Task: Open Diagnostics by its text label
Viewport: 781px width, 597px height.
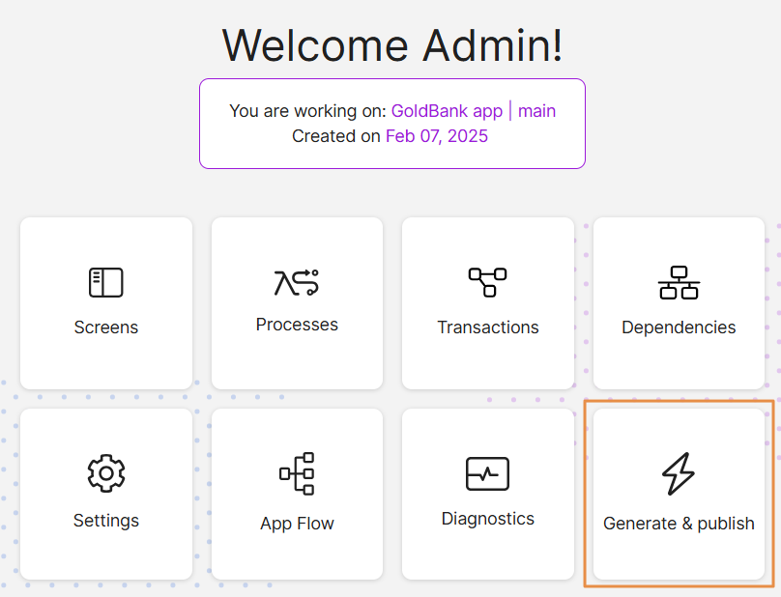Action: tap(488, 519)
